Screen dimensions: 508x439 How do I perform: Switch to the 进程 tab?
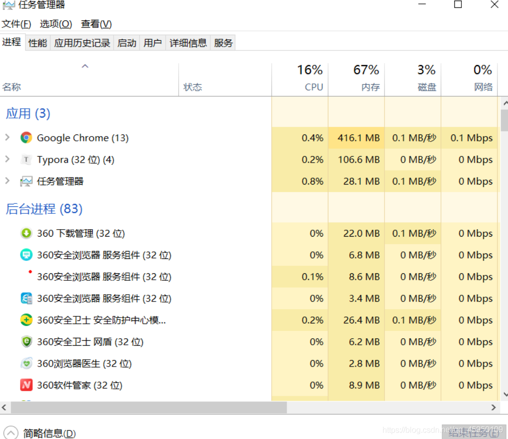pos(12,42)
